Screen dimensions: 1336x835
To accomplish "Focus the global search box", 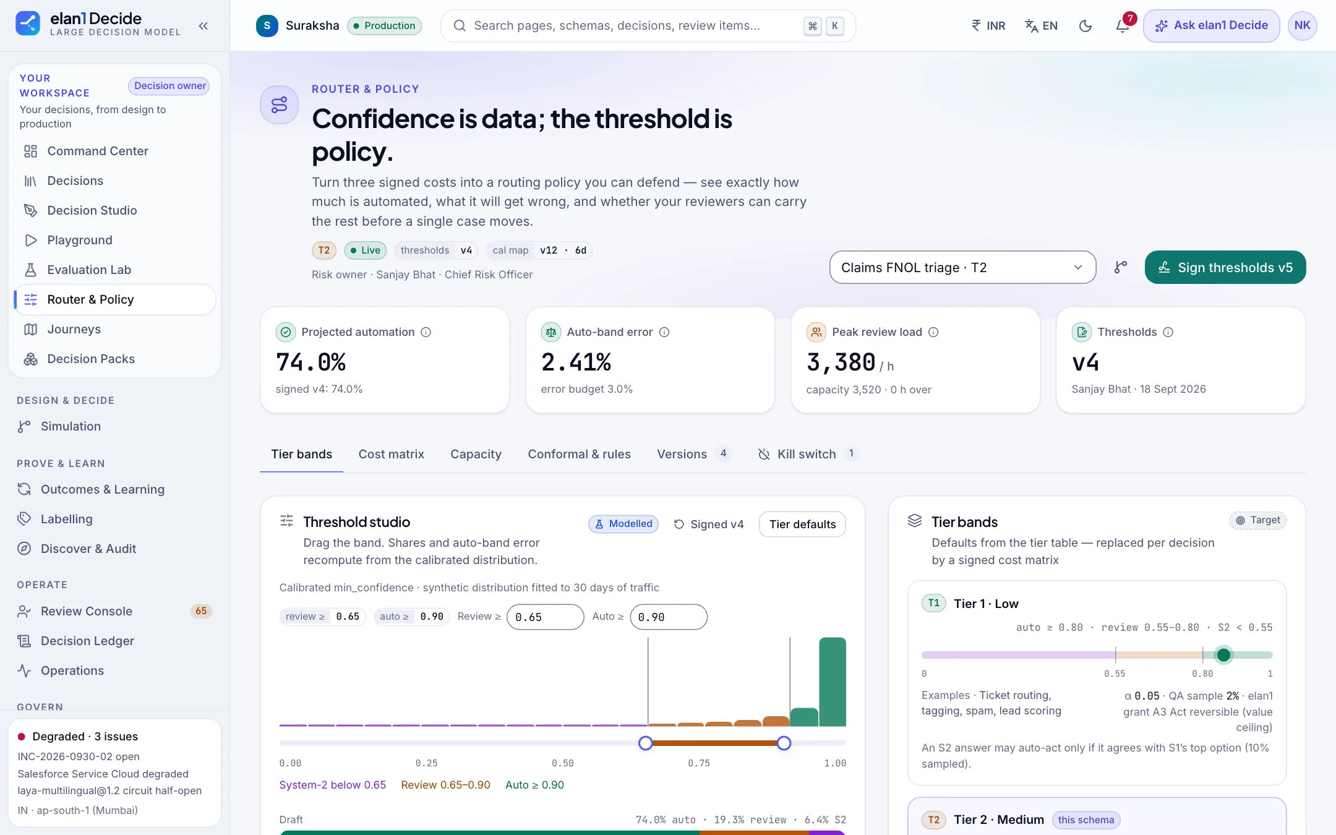I will (648, 26).
